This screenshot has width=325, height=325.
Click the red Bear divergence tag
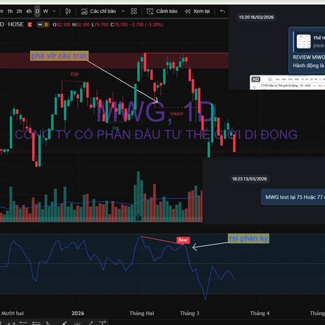(x=183, y=240)
